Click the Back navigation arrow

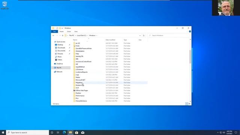click(x=53, y=36)
